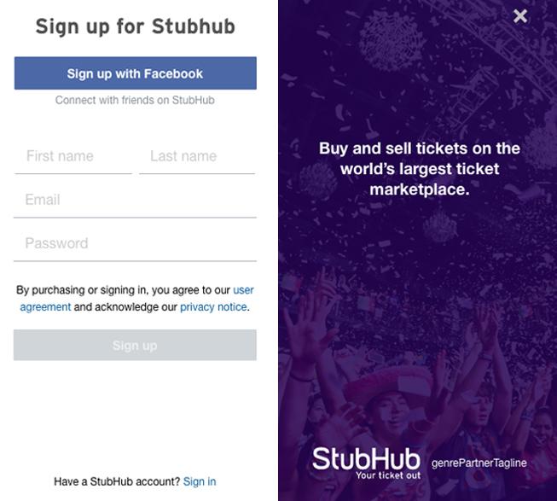
Task: Click the "Buy and sell tickets" promo text
Action: click(419, 169)
